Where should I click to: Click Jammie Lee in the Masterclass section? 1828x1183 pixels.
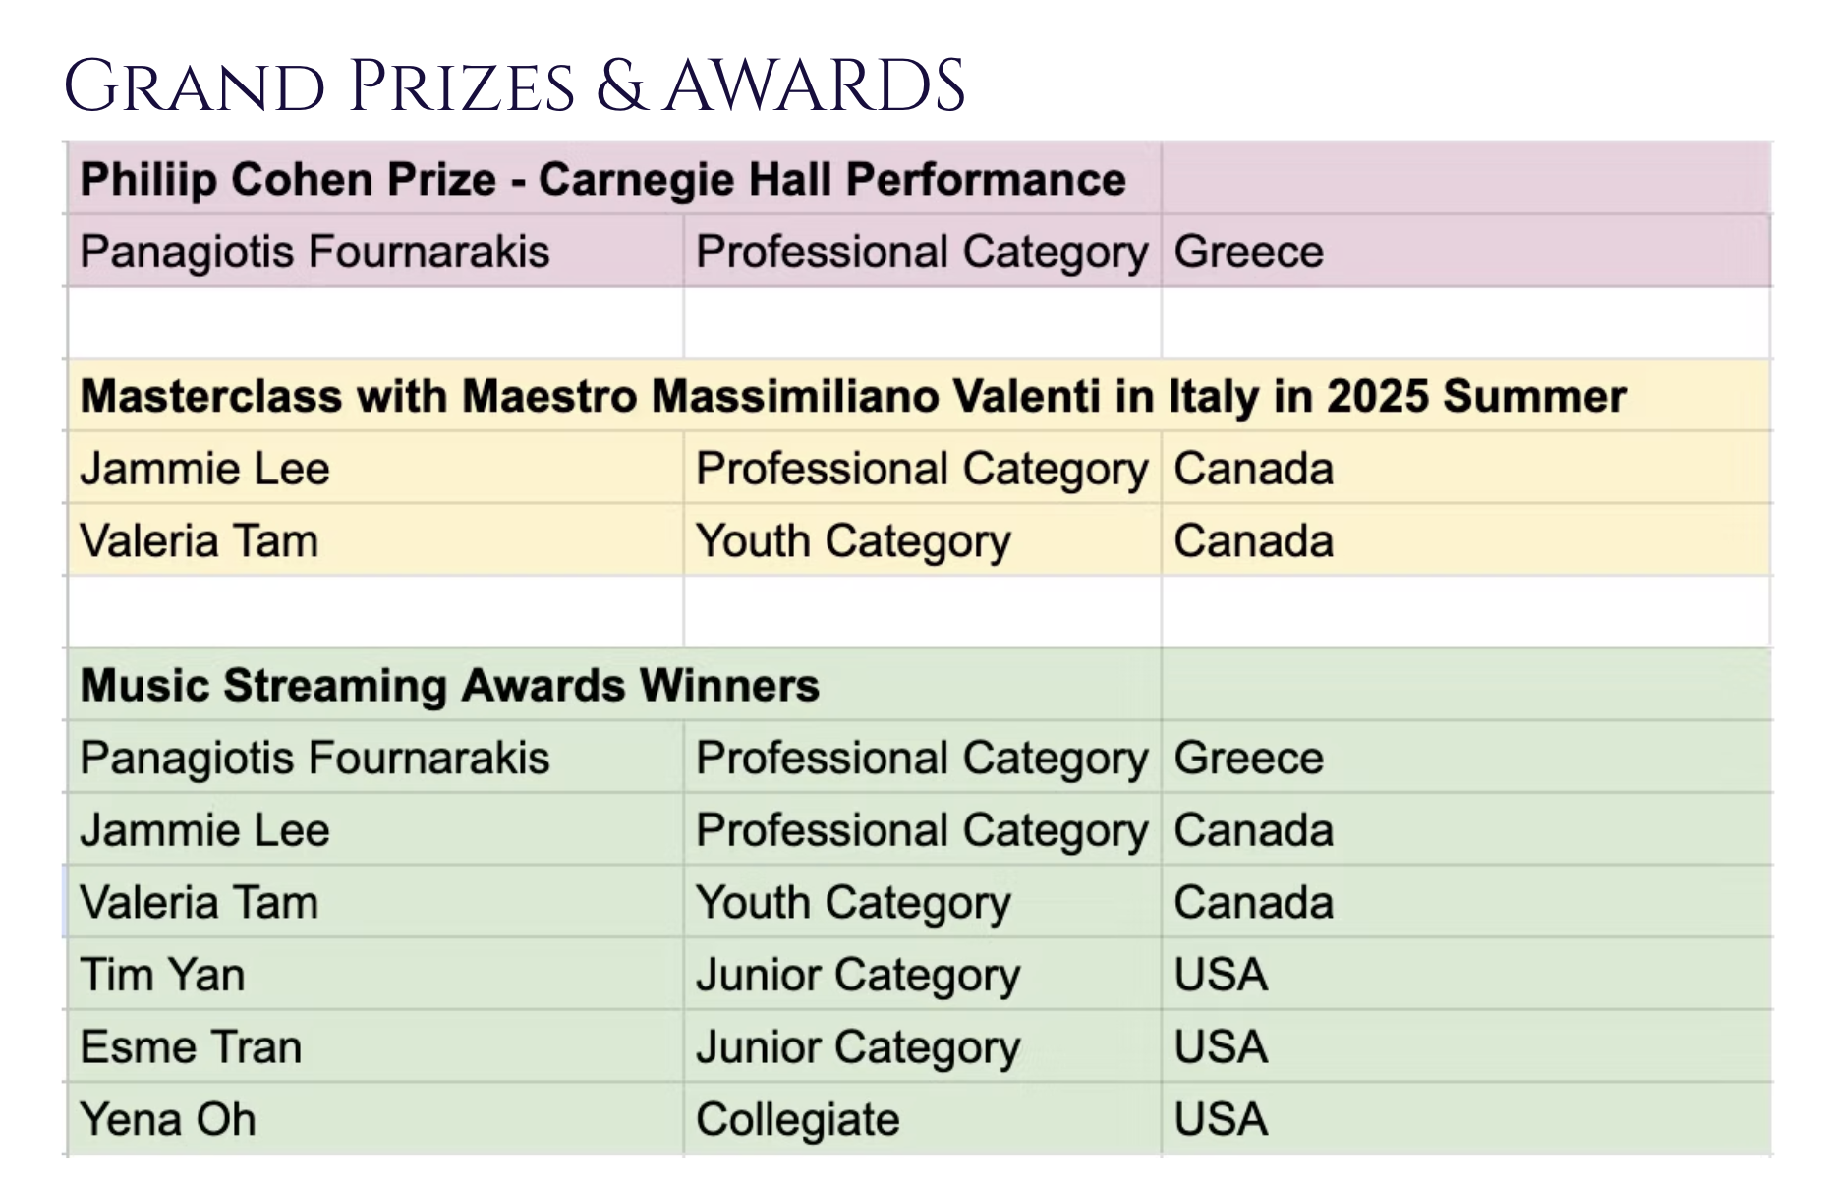pos(204,469)
